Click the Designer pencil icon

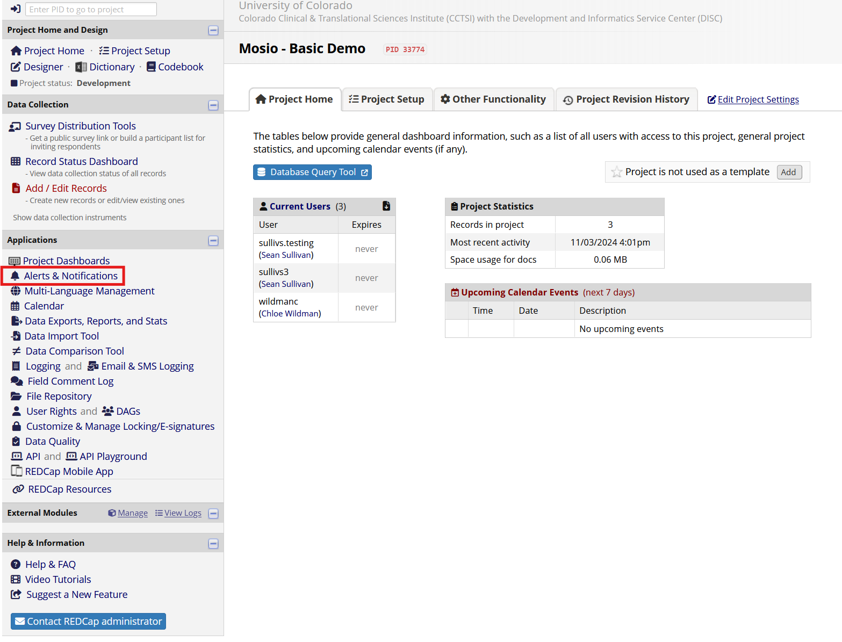pyautogui.click(x=16, y=67)
